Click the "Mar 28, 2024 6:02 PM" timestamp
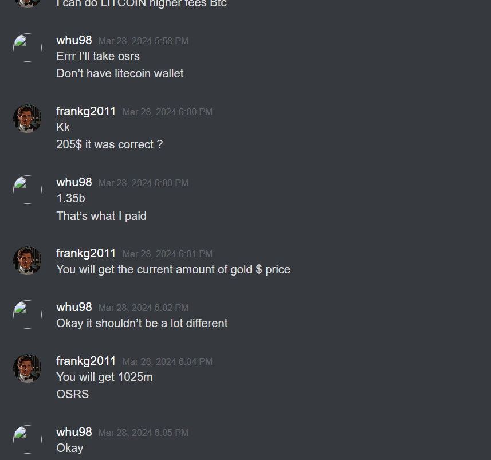Image resolution: width=491 pixels, height=460 pixels. 143,308
